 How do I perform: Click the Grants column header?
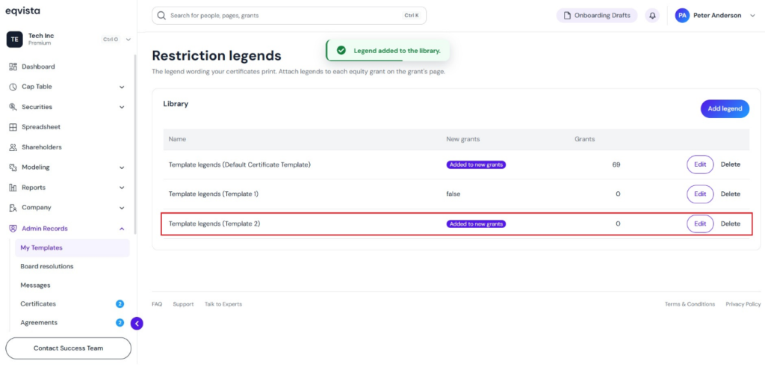click(x=584, y=139)
